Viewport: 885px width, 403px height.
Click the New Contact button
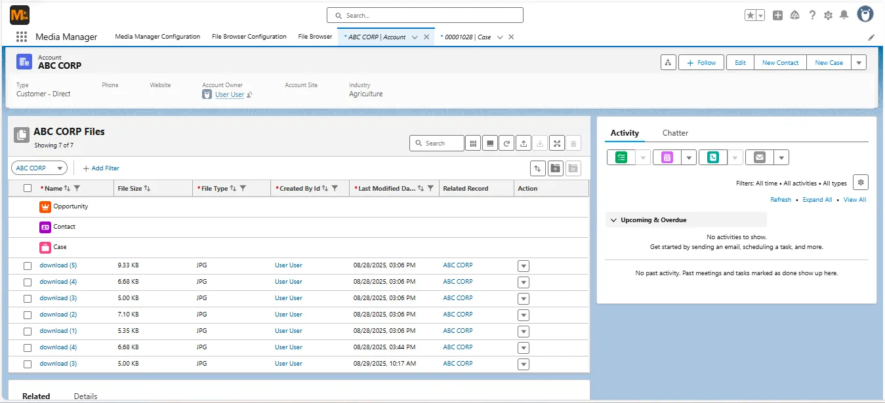780,62
